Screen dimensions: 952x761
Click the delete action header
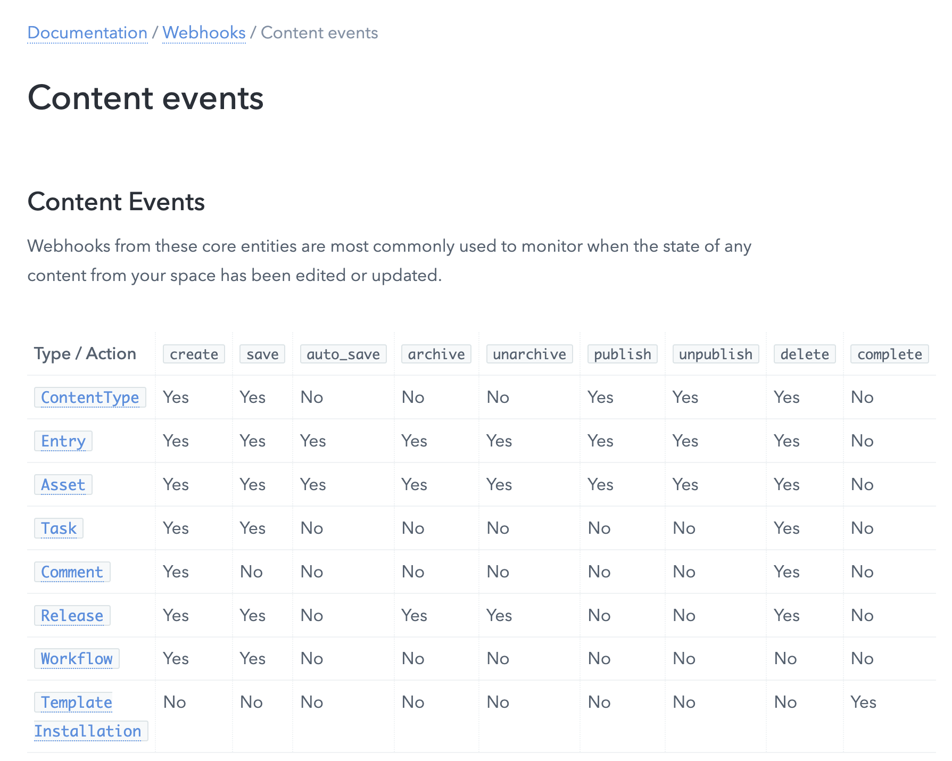click(805, 354)
